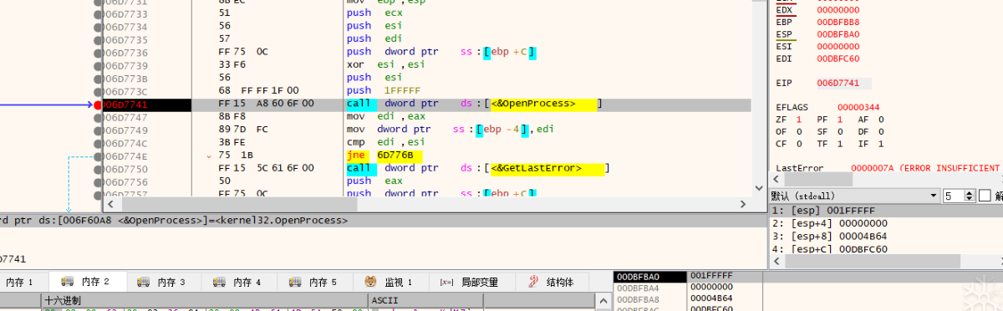
Task: Toggle breakpoint bullet at address 06D774C
Action: [x=98, y=143]
